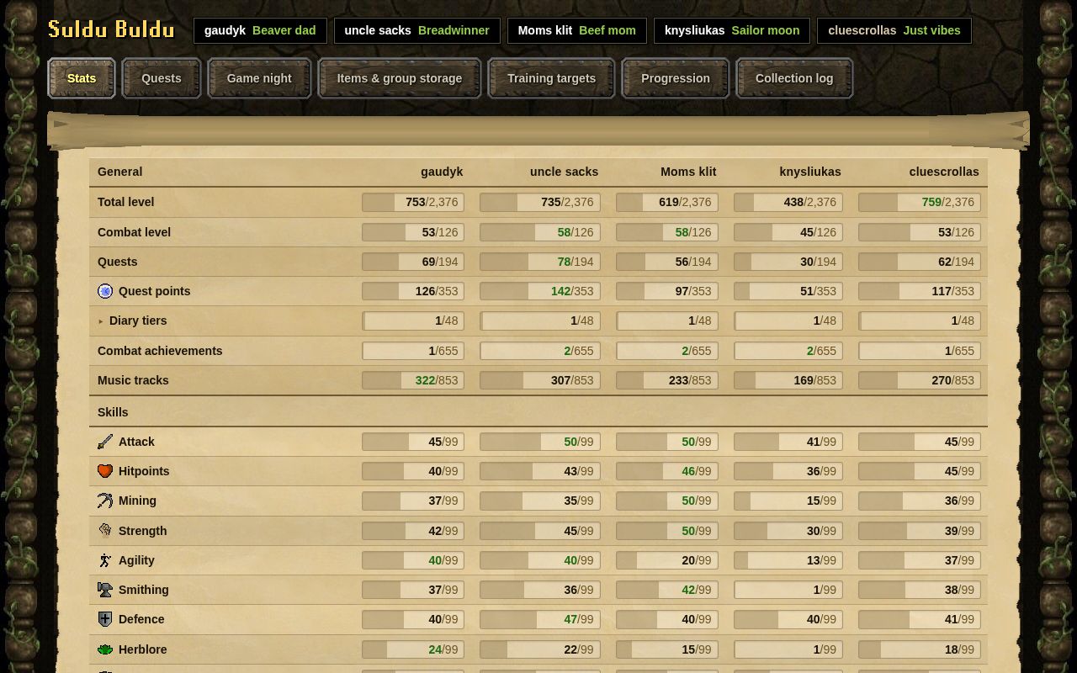
Task: Click the Mining pickaxe icon
Action: (x=105, y=501)
